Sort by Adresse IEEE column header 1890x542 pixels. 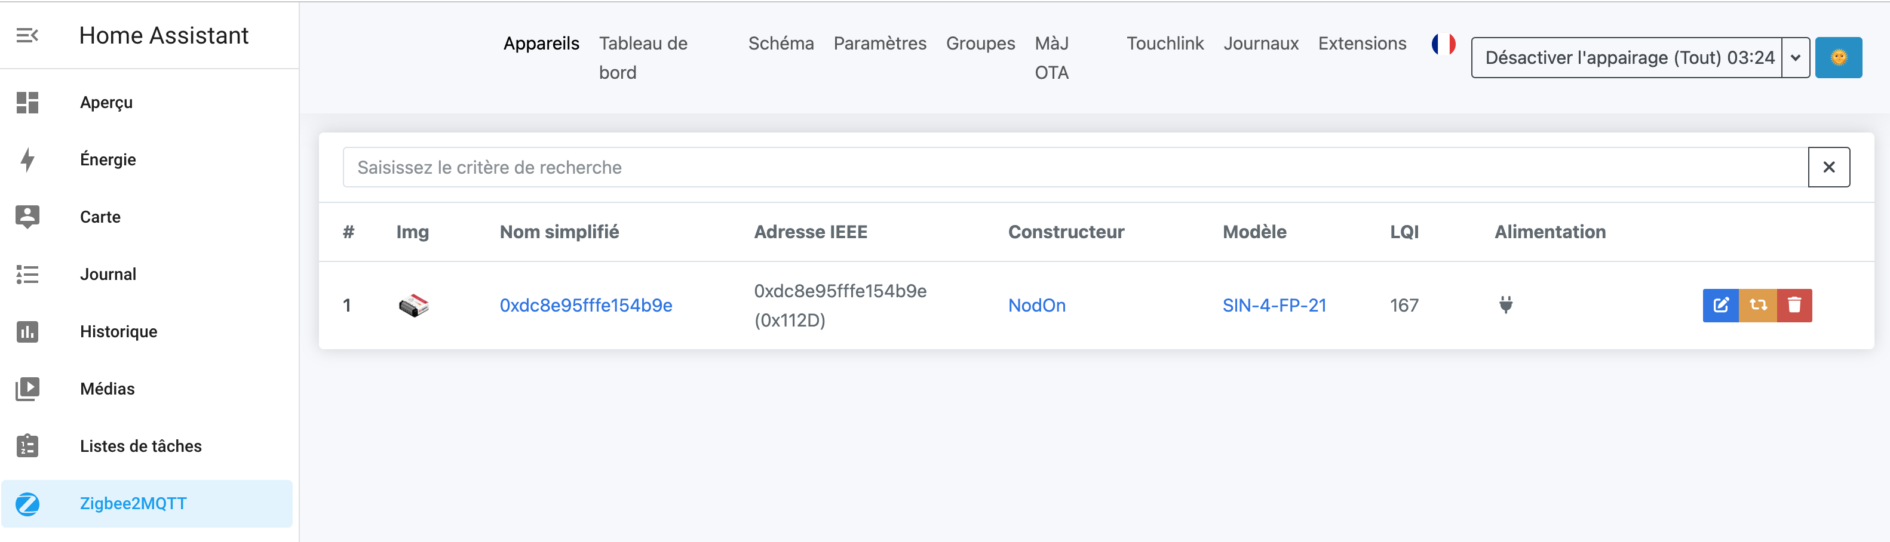(810, 232)
